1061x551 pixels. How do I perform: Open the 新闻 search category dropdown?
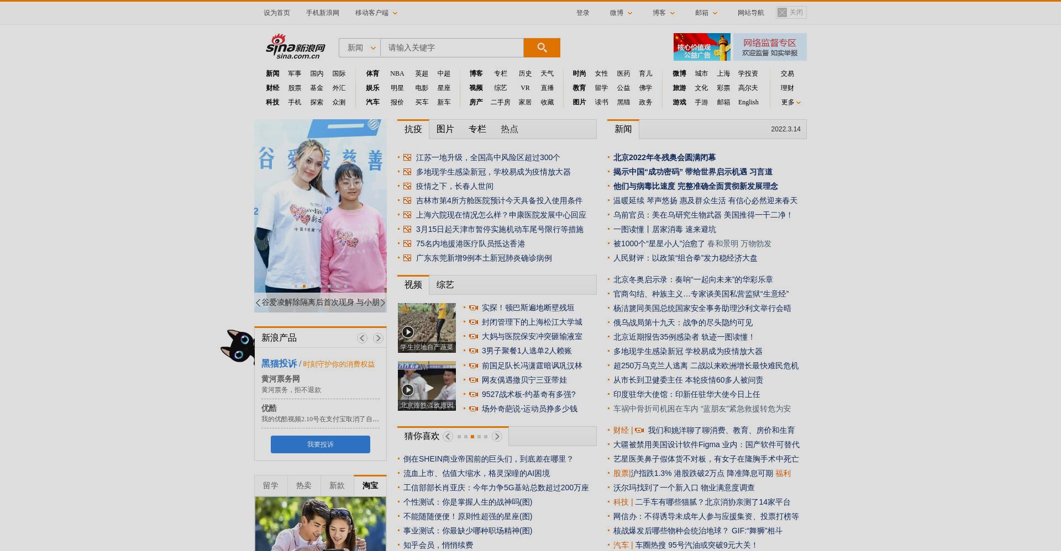pos(360,47)
